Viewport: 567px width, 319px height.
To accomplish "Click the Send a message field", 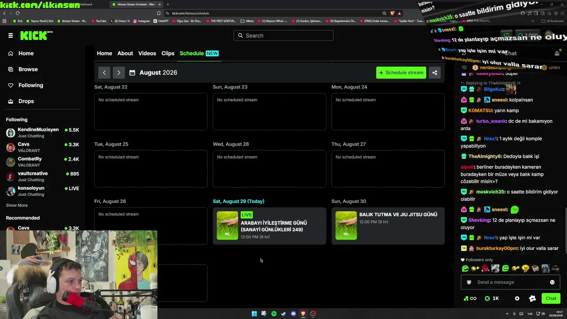I will 510,282.
